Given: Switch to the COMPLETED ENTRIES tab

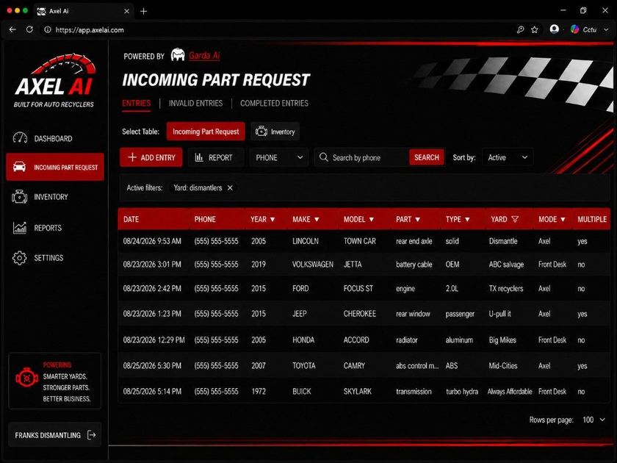Looking at the screenshot, I should point(274,103).
